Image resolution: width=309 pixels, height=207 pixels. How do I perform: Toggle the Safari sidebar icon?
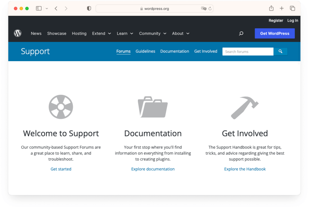[x=39, y=8]
